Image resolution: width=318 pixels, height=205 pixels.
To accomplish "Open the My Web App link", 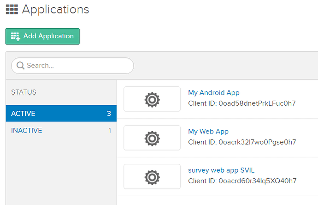I will tap(208, 132).
